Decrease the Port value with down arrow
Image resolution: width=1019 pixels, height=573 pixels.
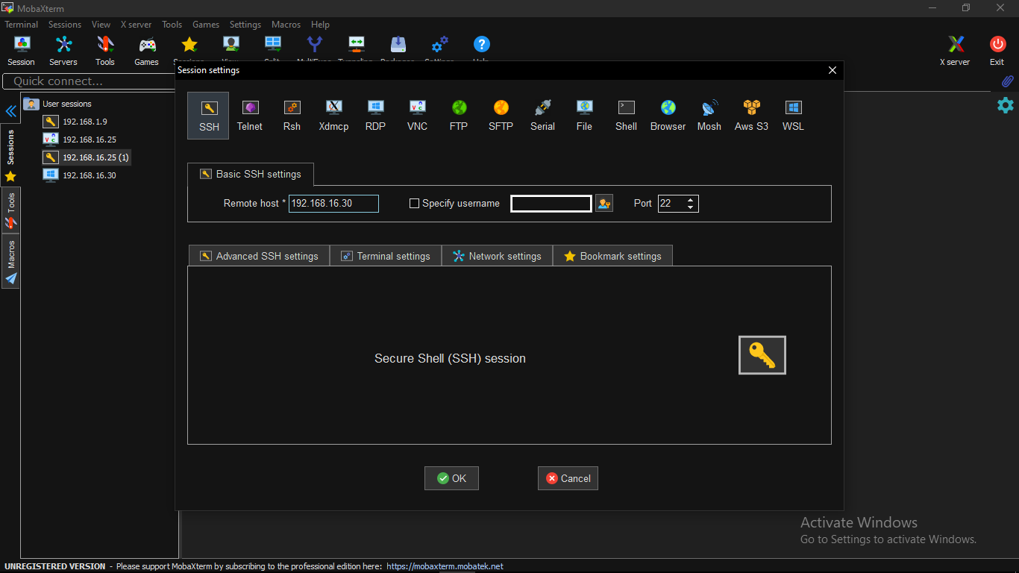pos(690,207)
